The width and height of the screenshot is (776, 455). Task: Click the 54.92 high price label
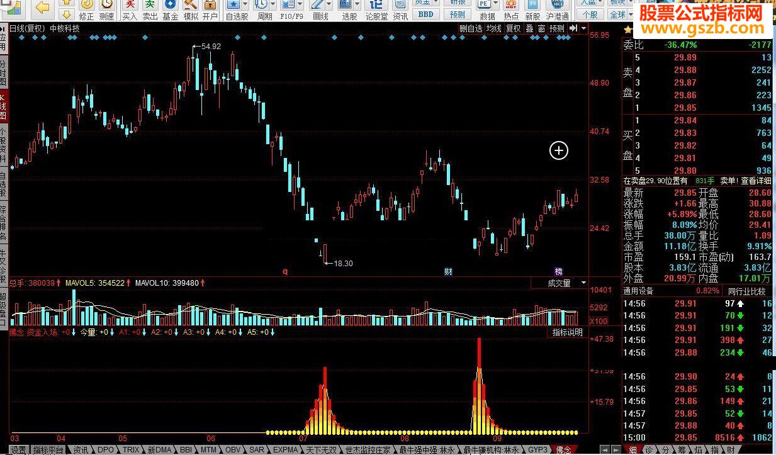point(211,47)
